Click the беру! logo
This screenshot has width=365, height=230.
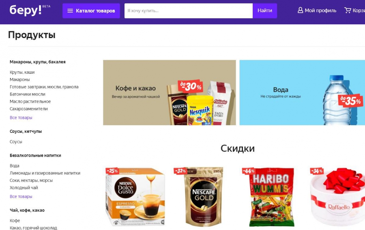[26, 10]
